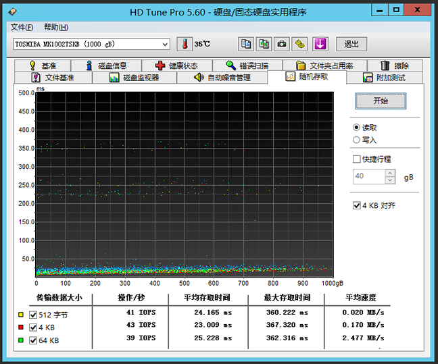
Task: Increase the gB value with up arrow
Action: pyautogui.click(x=390, y=173)
